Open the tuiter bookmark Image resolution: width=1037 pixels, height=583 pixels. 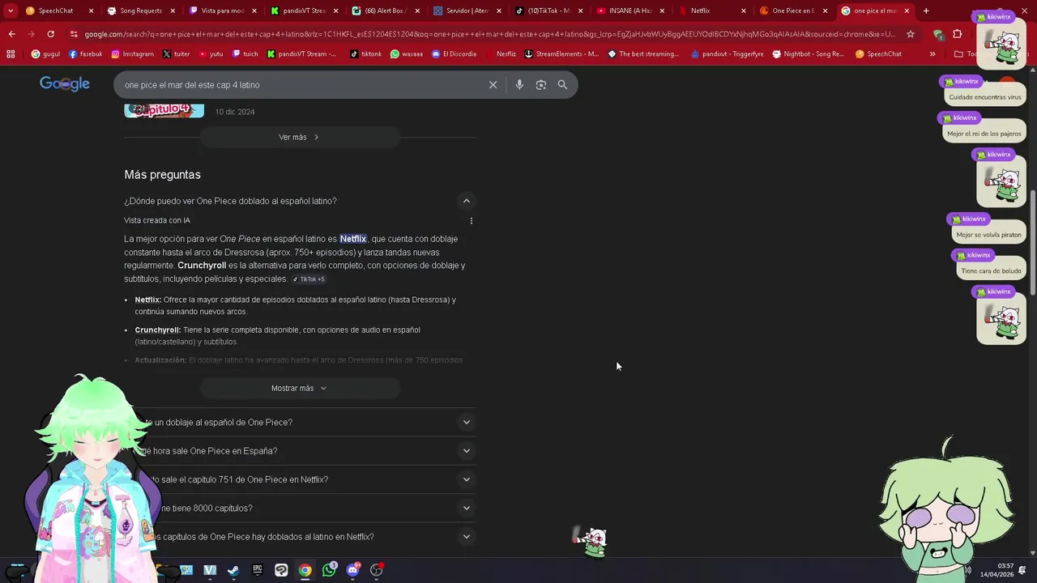coord(176,53)
